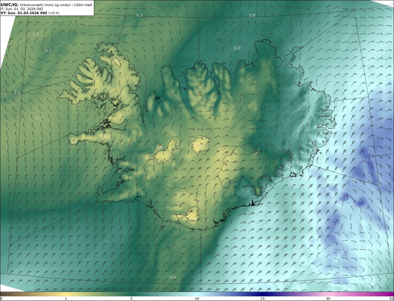The width and height of the screenshot is (394, 301).
Task: Click the colorbar tick label 0
Action: coord(1,299)
